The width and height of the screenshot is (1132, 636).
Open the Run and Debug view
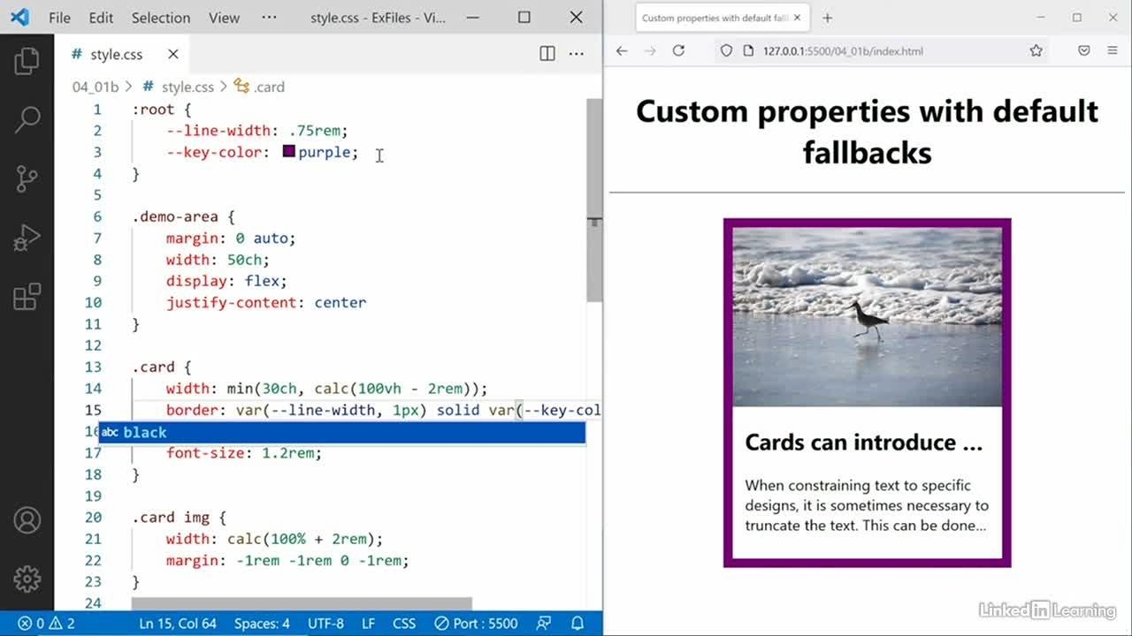point(27,238)
